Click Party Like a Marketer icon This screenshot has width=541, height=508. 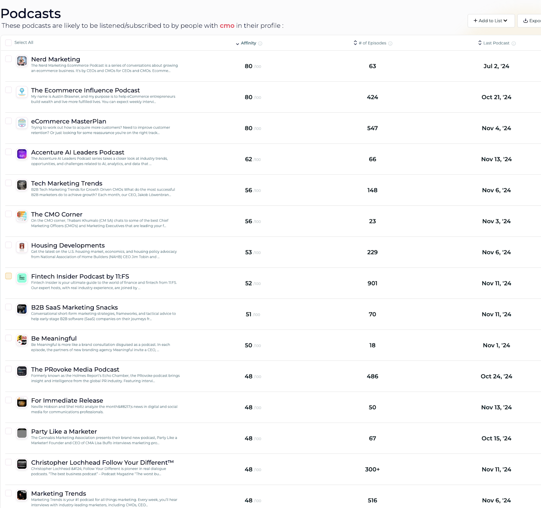(x=22, y=434)
